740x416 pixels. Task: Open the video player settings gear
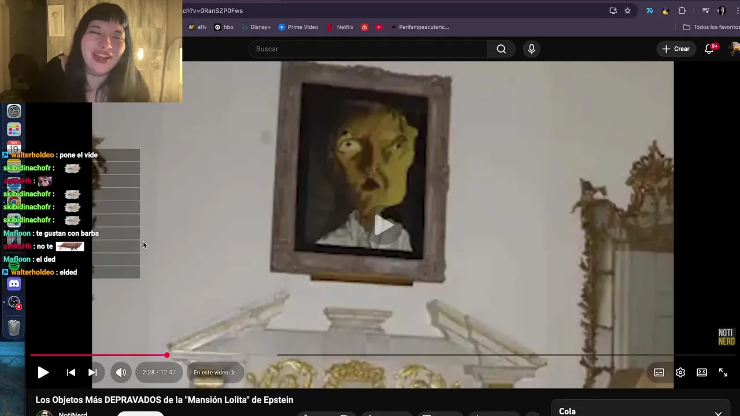(x=680, y=373)
